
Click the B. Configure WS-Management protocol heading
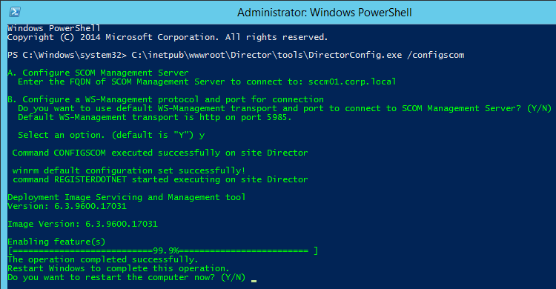click(165, 99)
